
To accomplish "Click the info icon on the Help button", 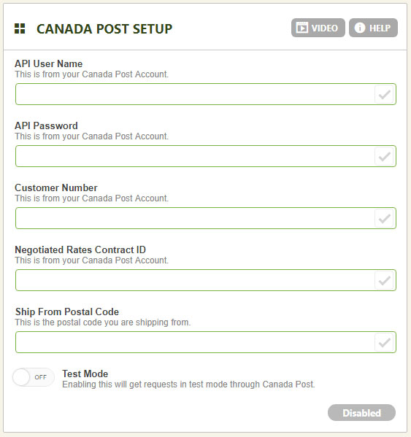I will [x=359, y=28].
